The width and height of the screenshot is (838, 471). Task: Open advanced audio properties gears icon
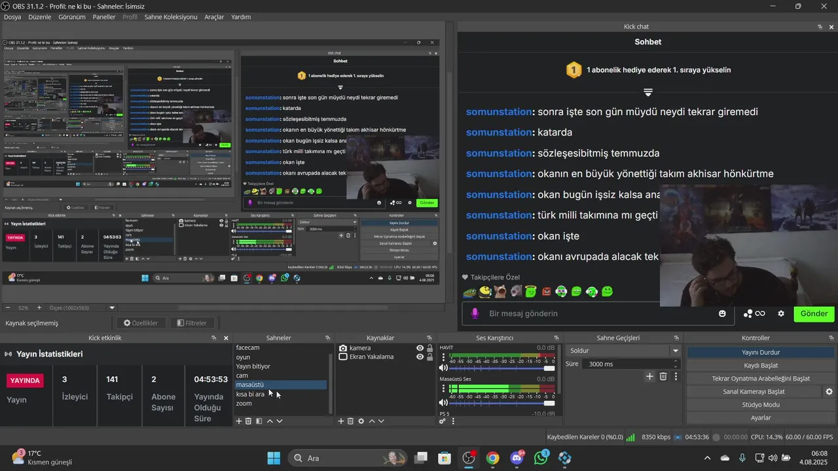point(443,421)
